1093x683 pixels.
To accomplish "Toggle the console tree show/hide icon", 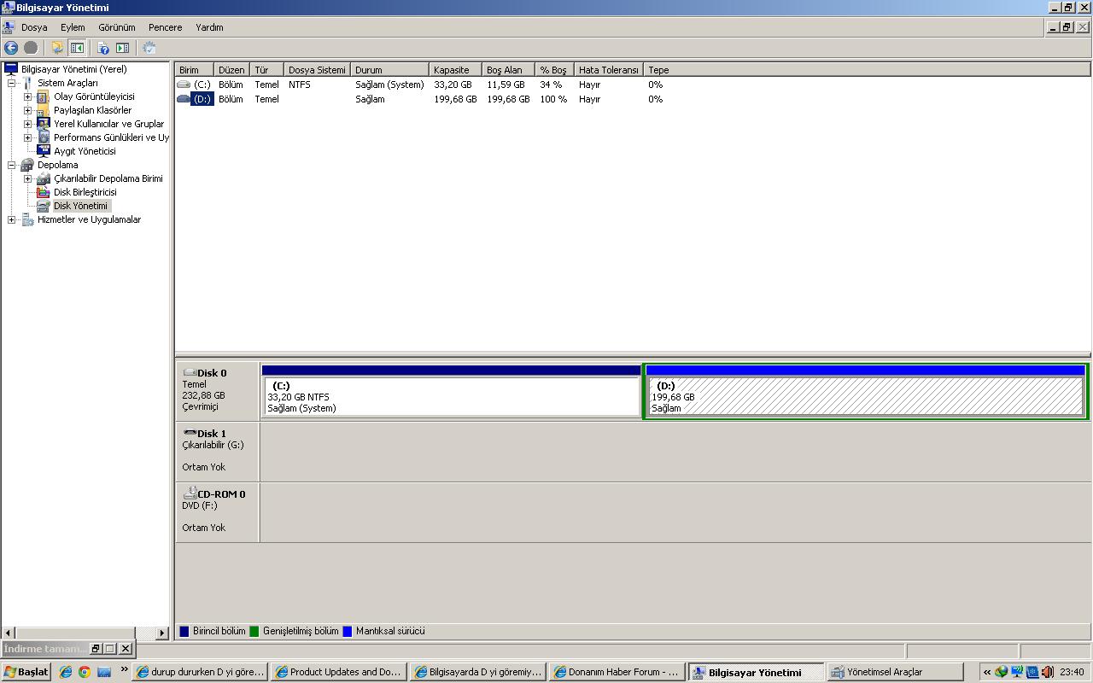I will pos(77,48).
